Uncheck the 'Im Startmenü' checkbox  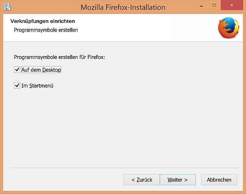pos(17,86)
